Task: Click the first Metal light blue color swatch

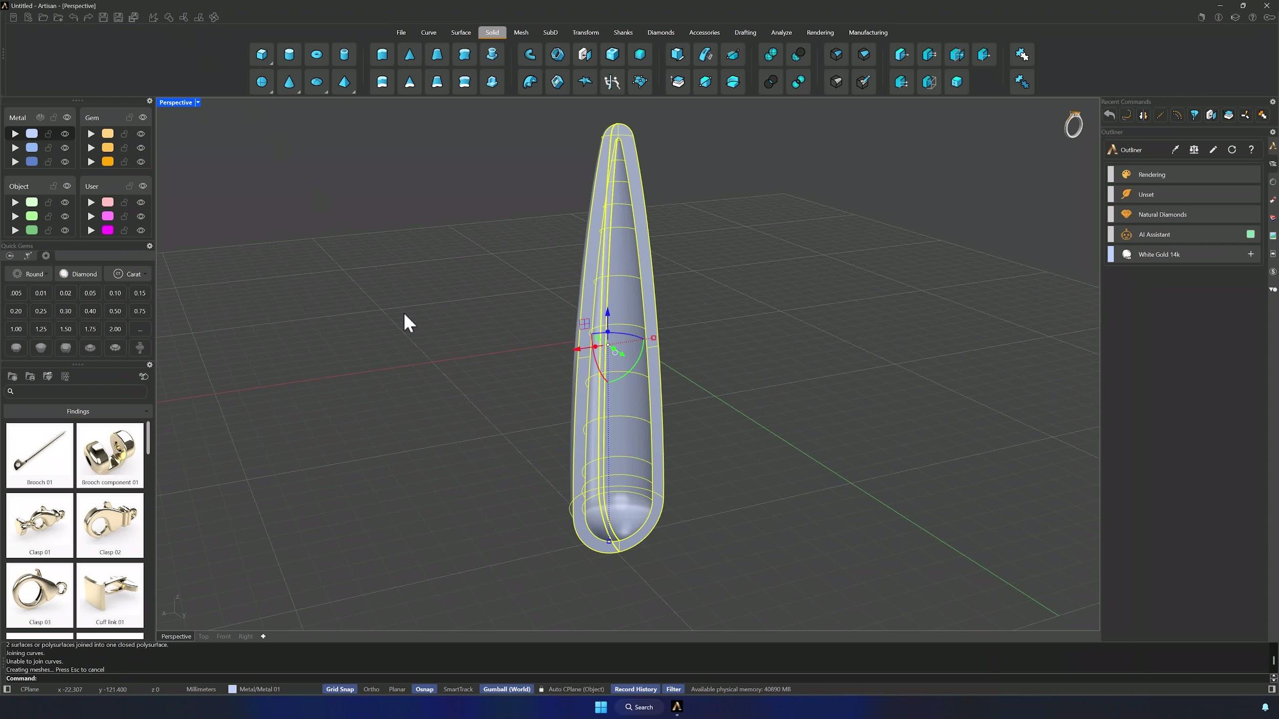Action: [32, 133]
